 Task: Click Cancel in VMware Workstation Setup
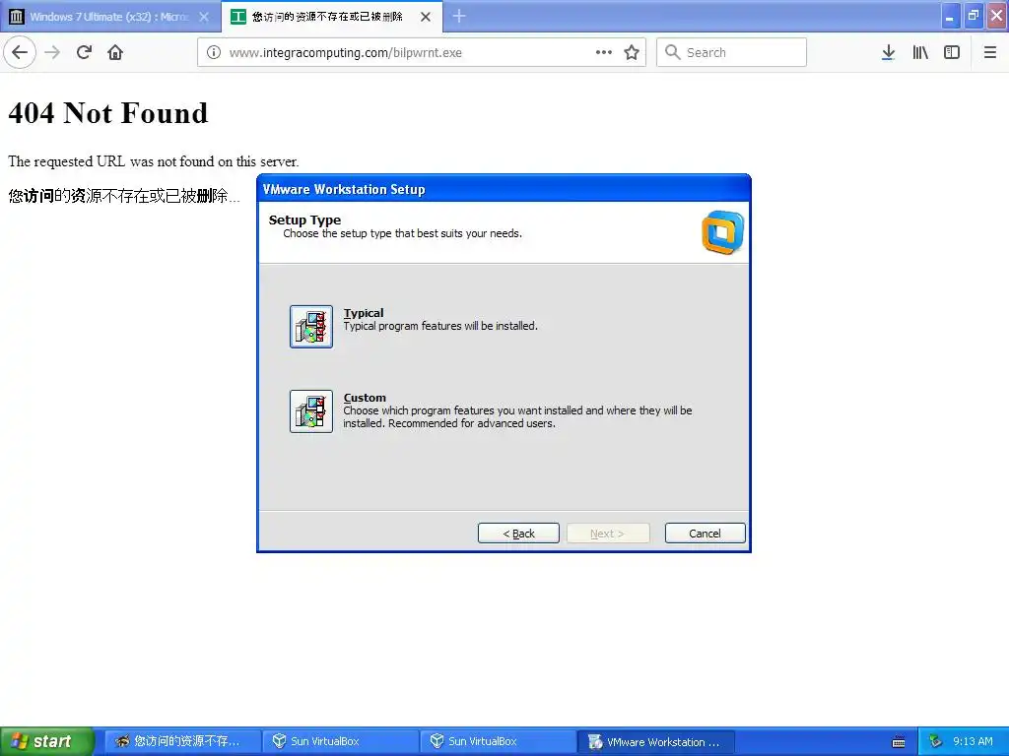706,534
